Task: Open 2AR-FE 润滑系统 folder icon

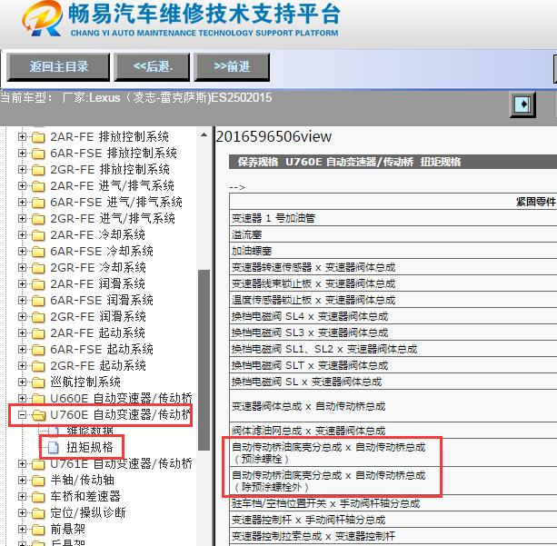Action: 38,284
